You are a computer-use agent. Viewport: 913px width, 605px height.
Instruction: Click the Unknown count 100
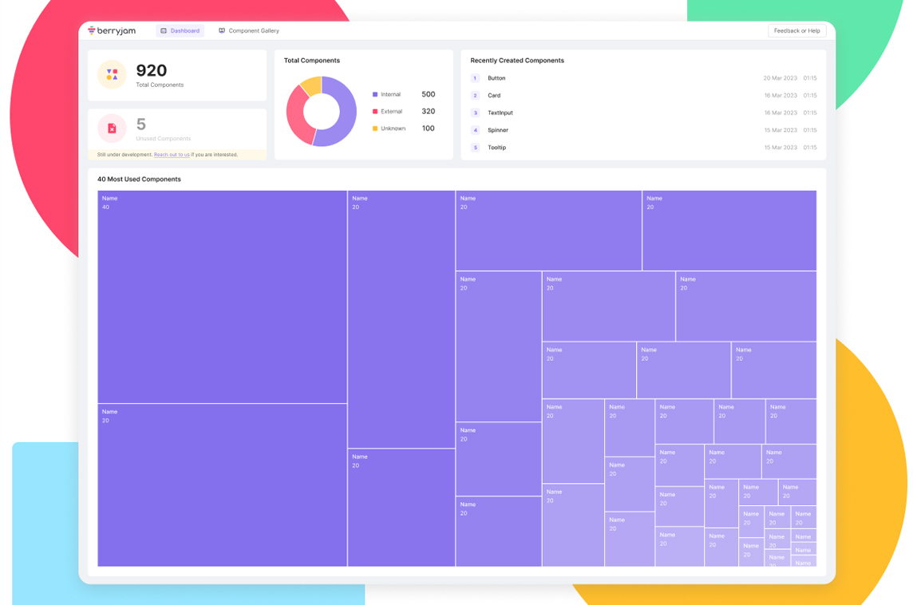[428, 129]
